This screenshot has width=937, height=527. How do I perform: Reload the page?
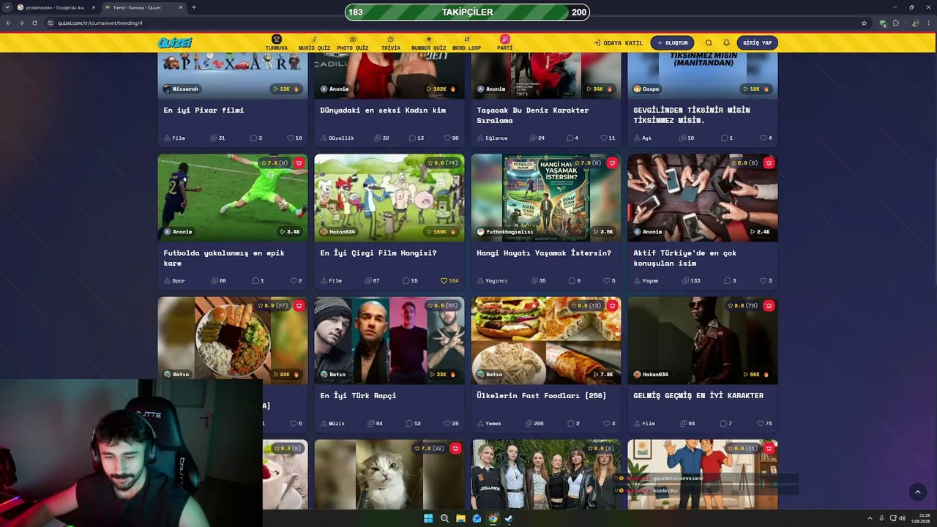(34, 23)
